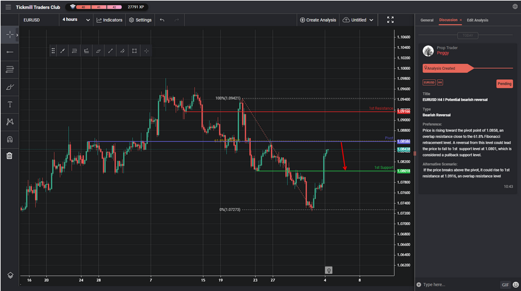
Task: Open Peggy's profile avatar
Action: [428, 51]
